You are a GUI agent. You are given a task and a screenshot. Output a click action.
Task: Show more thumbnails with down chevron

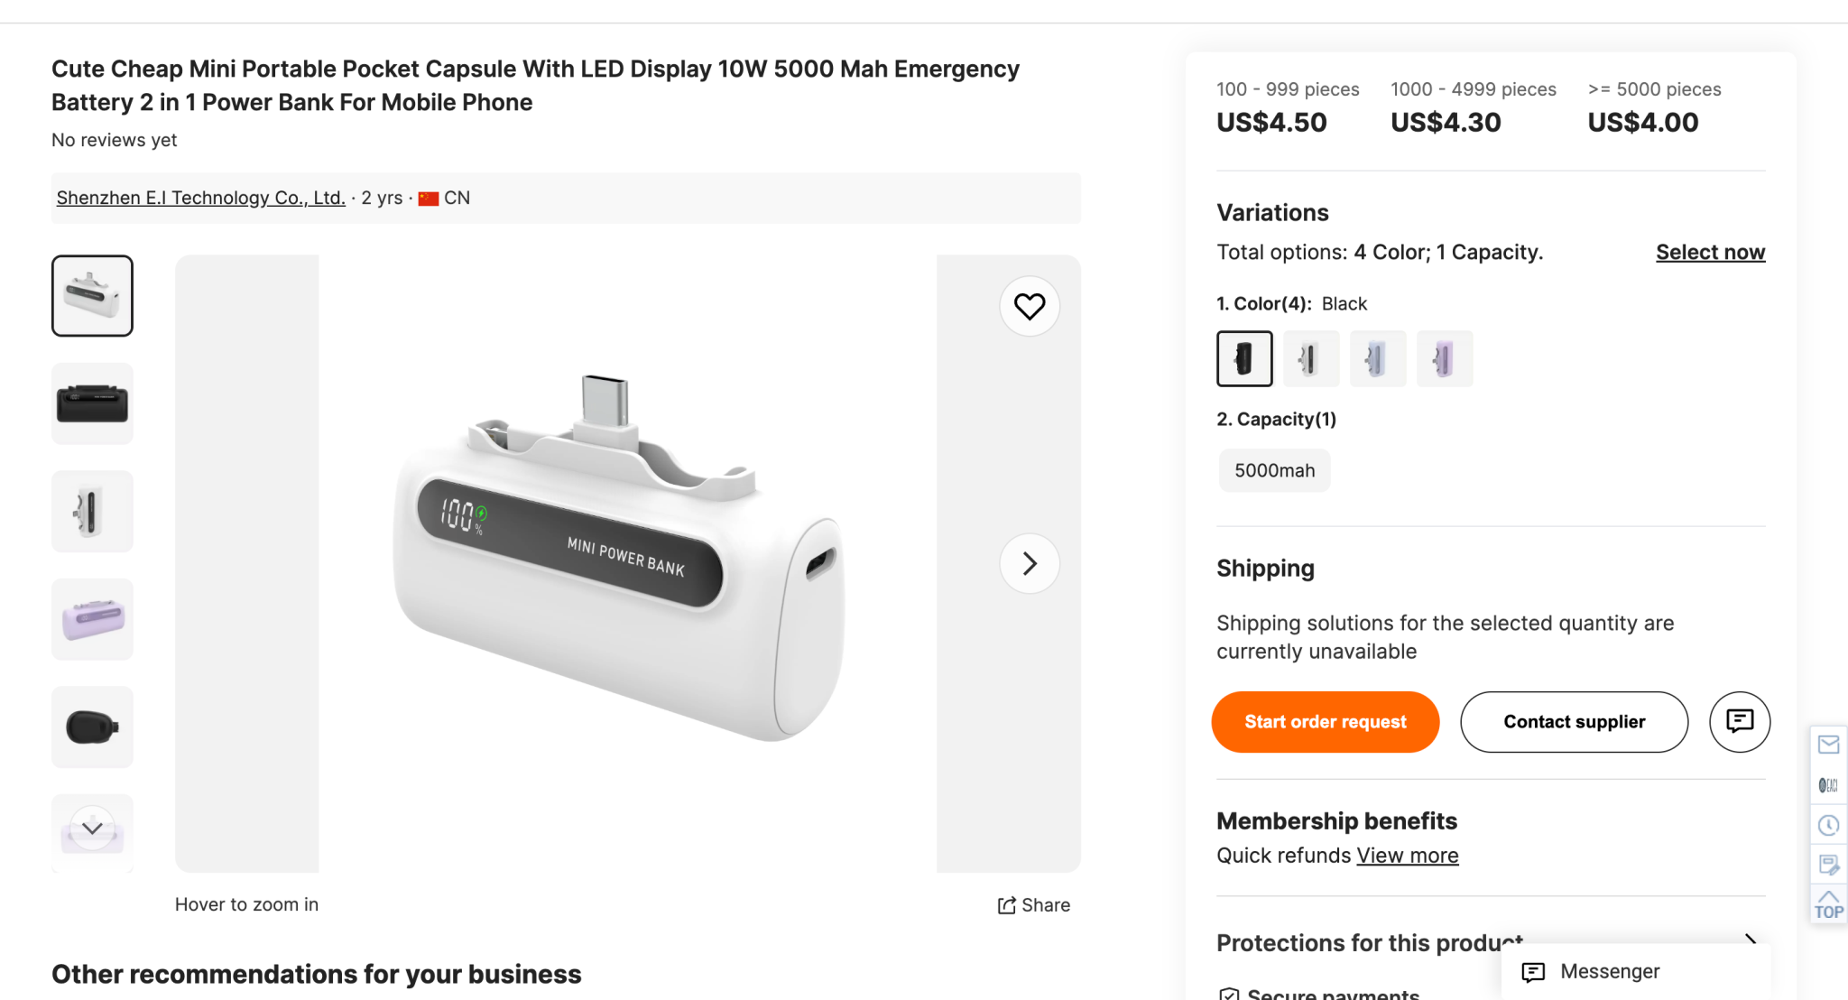coord(92,826)
